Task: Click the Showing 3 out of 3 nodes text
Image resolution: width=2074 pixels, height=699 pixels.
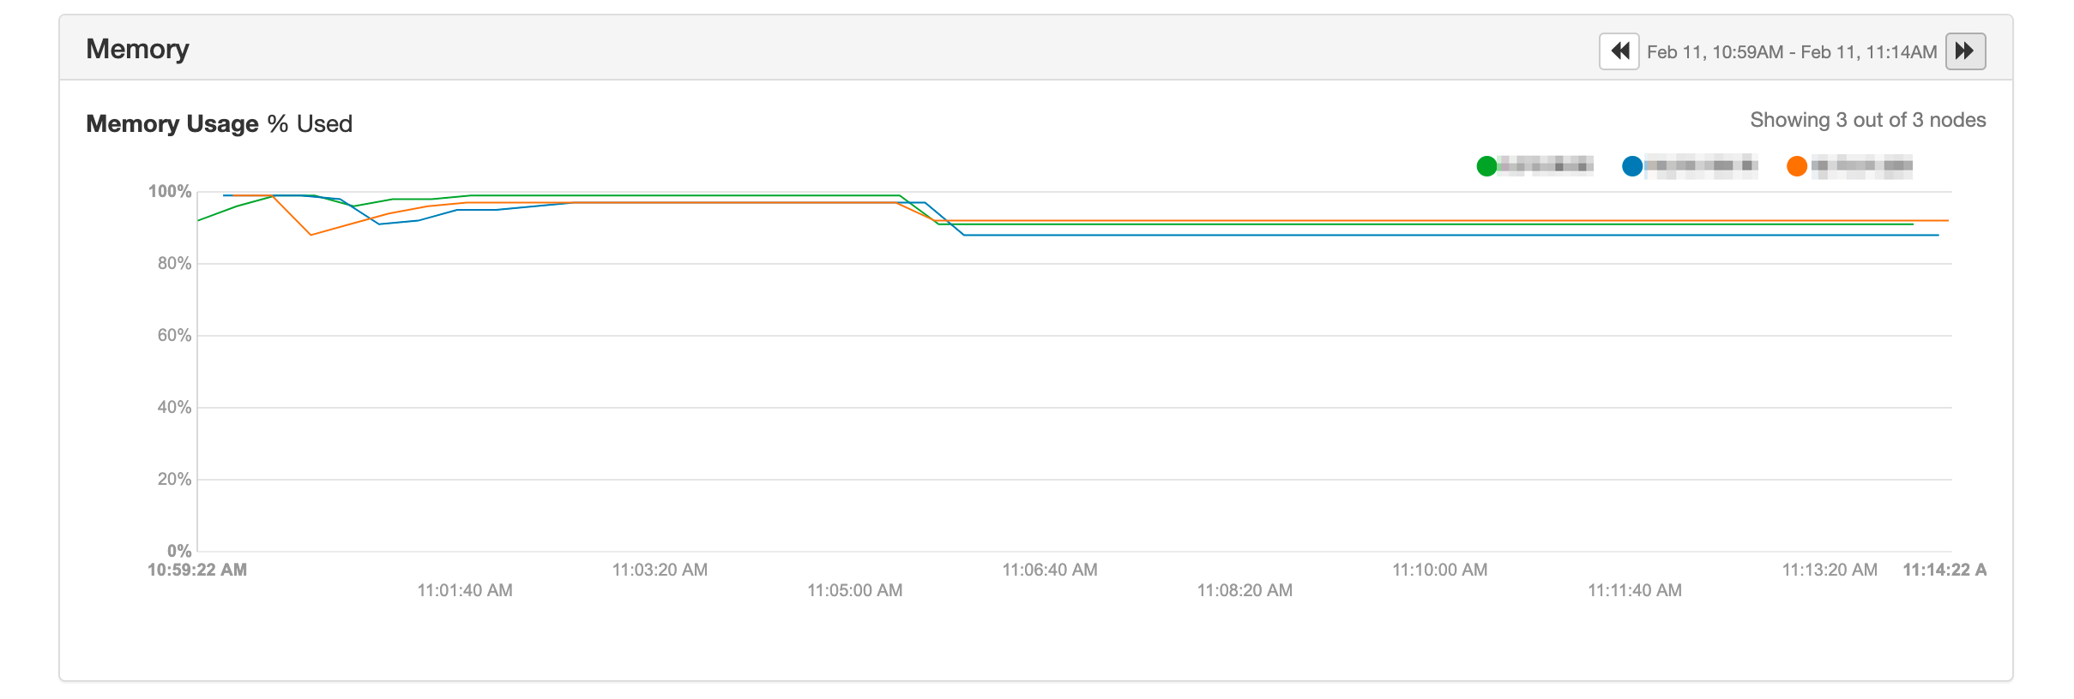Action: (x=1867, y=120)
